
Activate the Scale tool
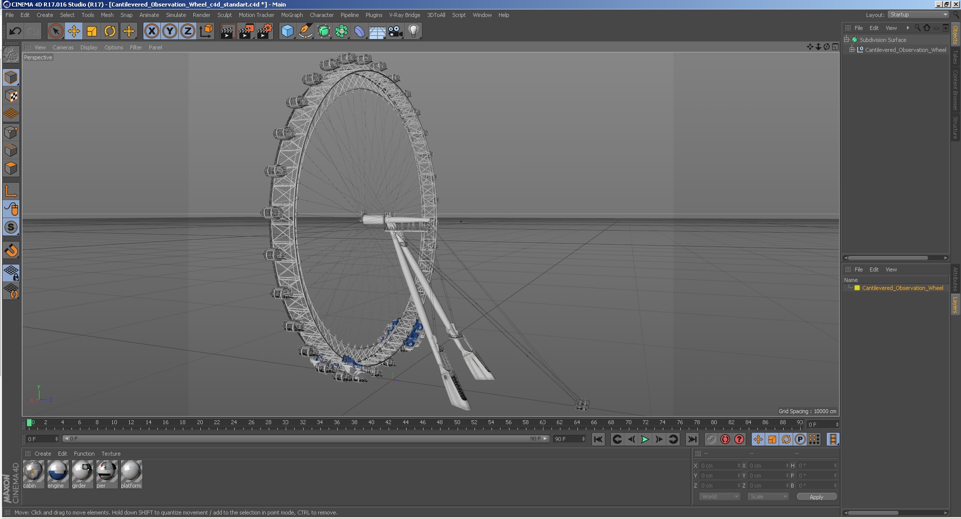[x=92, y=31]
